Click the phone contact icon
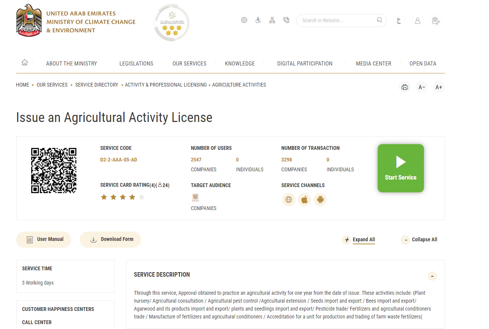489x329 pixels. click(x=286, y=20)
